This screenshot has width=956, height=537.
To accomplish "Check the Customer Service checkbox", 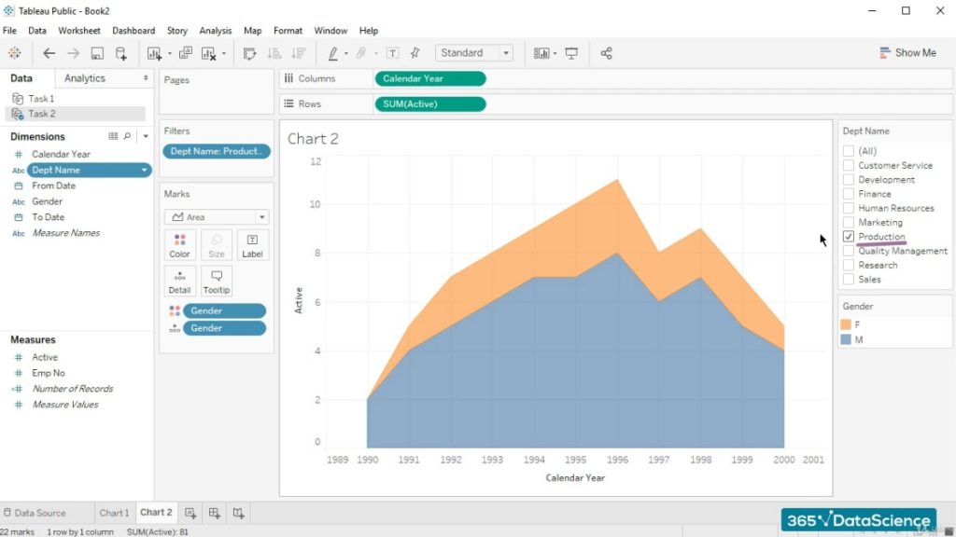I will [x=848, y=165].
